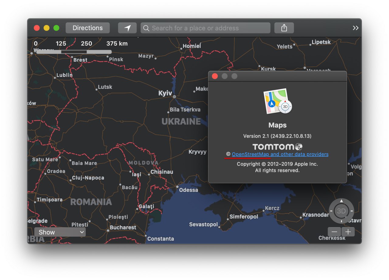Select the Lutsk city label
This screenshot has width=389, height=280.
[x=105, y=87]
